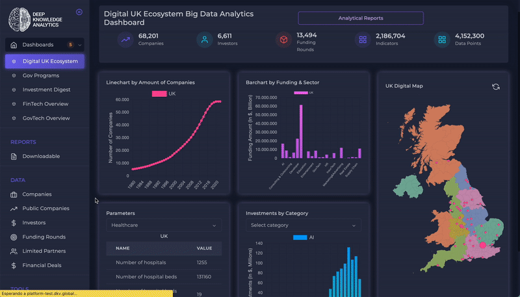
Task: Click the tallest purple bar in barchart
Action: (301, 131)
